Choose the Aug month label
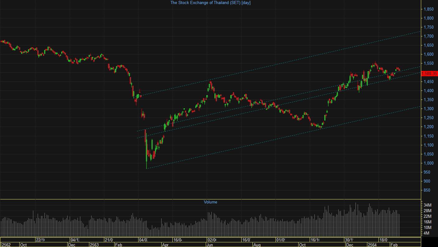Image resolution: width=438 pixels, height=247 pixels. click(x=257, y=245)
